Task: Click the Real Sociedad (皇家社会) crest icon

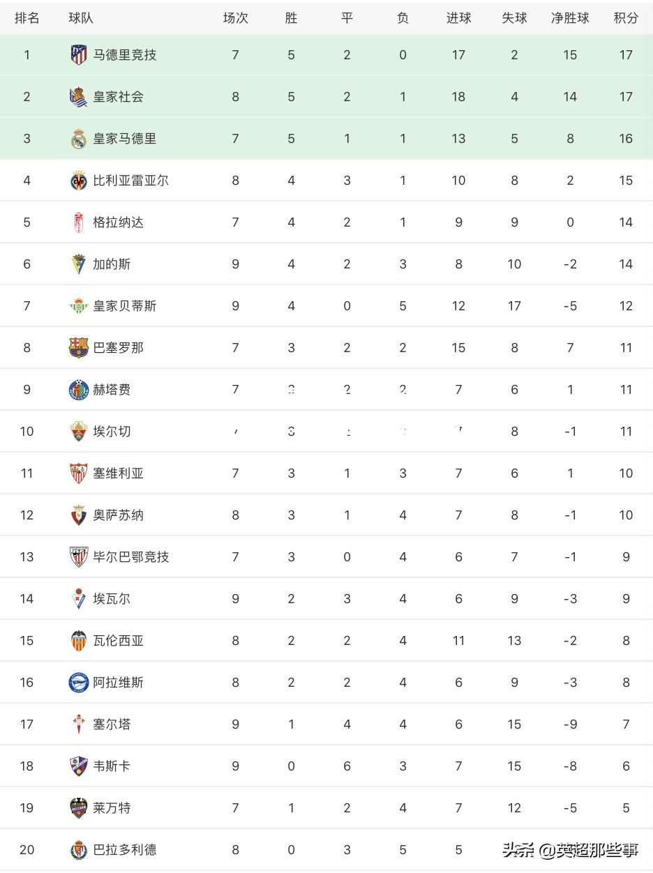Action: pyautogui.click(x=79, y=96)
